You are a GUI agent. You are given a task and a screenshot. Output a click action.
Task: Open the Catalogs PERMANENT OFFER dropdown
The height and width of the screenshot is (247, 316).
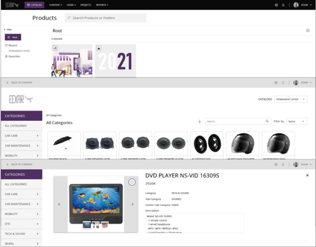tap(291, 99)
